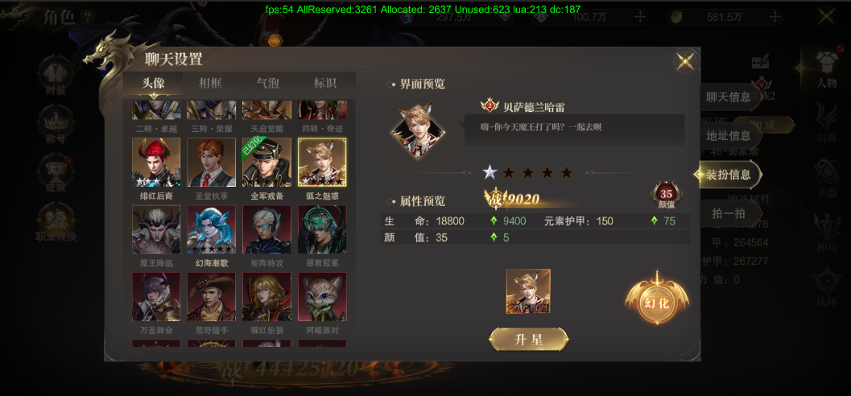851x396 pixels.
Task: Select the 圣堂执事 avatar portrait
Action: pos(212,163)
